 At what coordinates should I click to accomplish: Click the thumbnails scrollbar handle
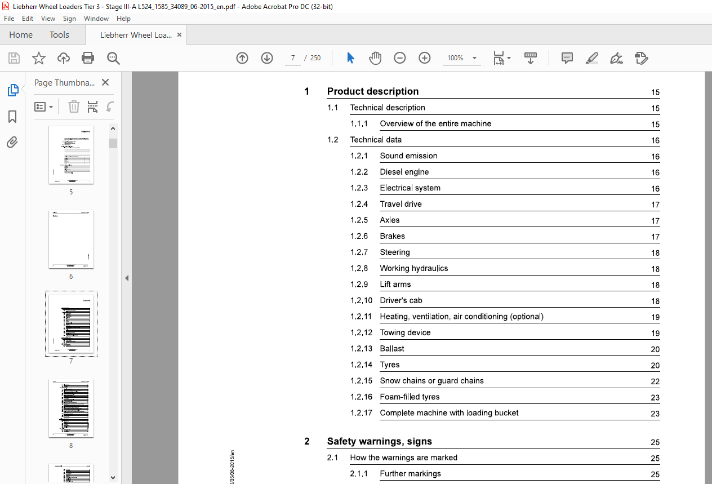(x=113, y=143)
